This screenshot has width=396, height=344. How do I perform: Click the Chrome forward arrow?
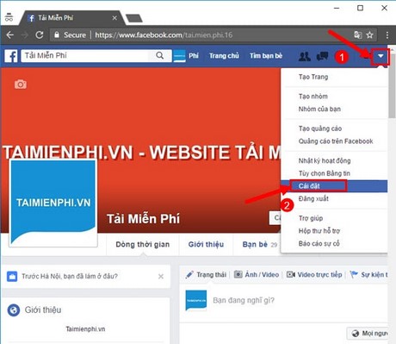point(25,35)
